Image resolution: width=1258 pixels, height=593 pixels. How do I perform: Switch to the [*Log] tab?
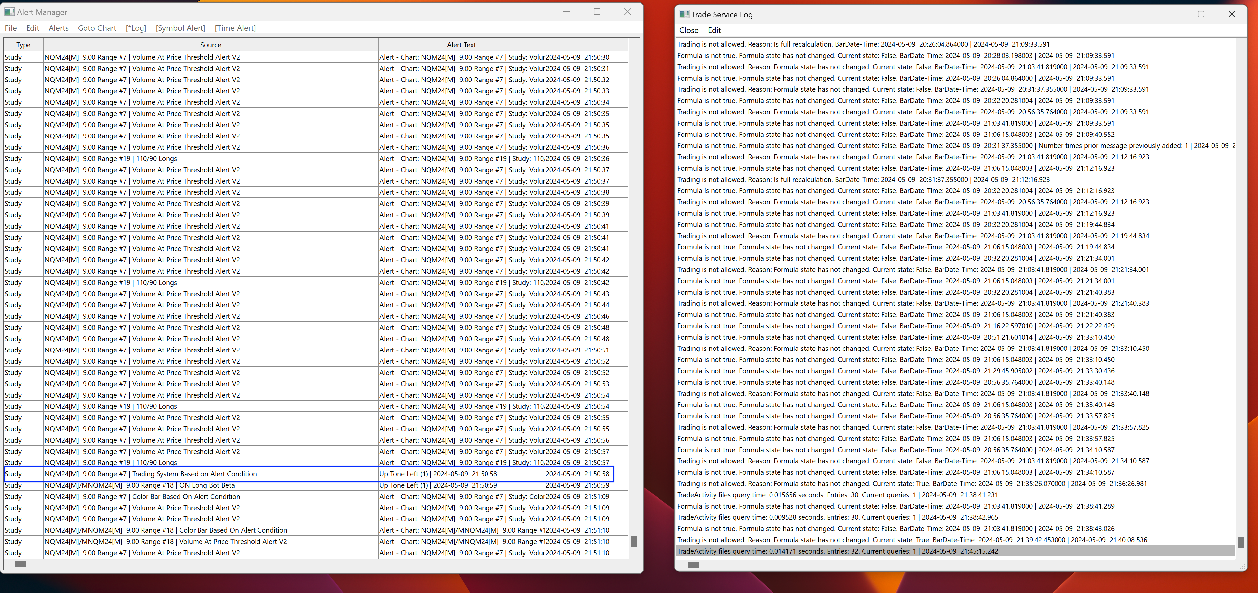[136, 28]
